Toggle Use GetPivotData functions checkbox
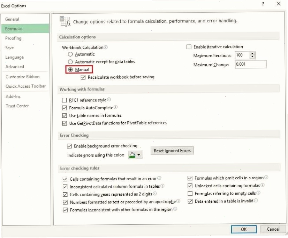288x238 pixels. pyautogui.click(x=65, y=123)
